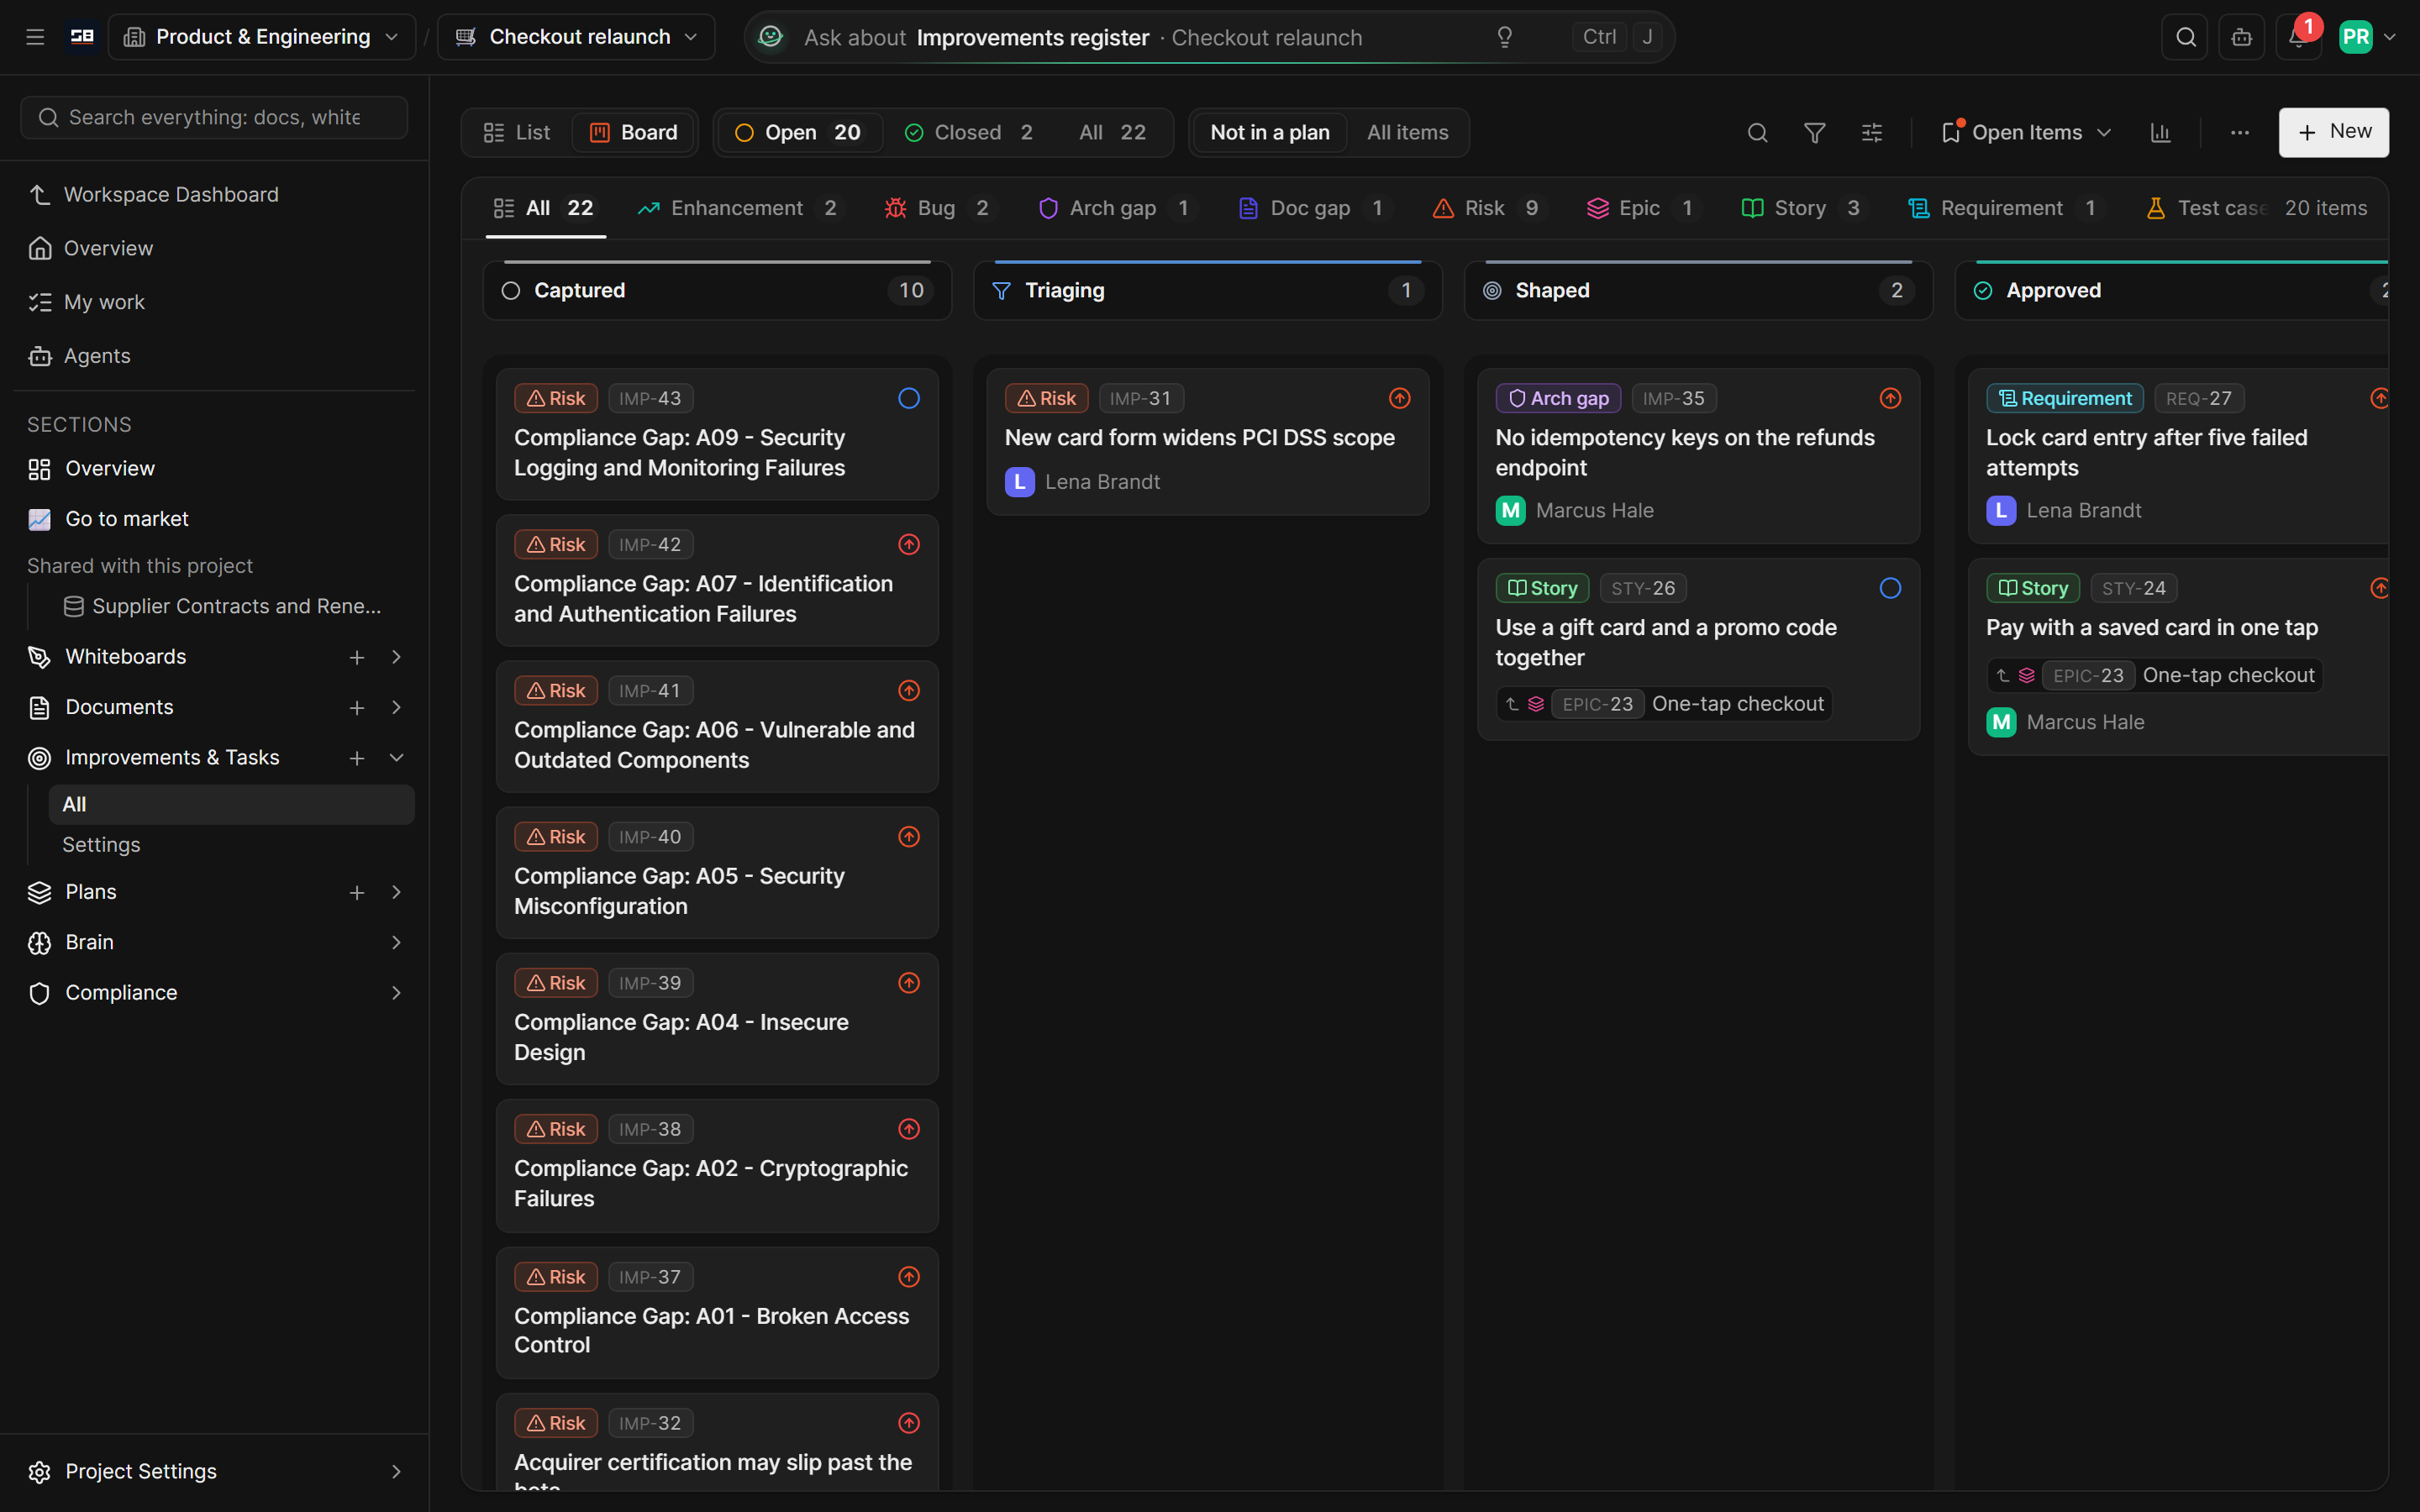Toggle the hamburger sidebar menu

click(35, 37)
